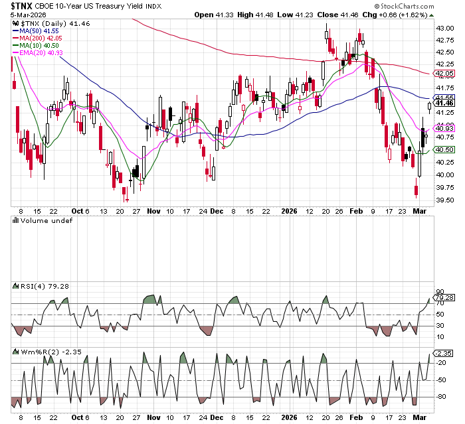Click the blue MA(50) legend line swatch
Screen dimensions: 465x424
click(x=16, y=31)
